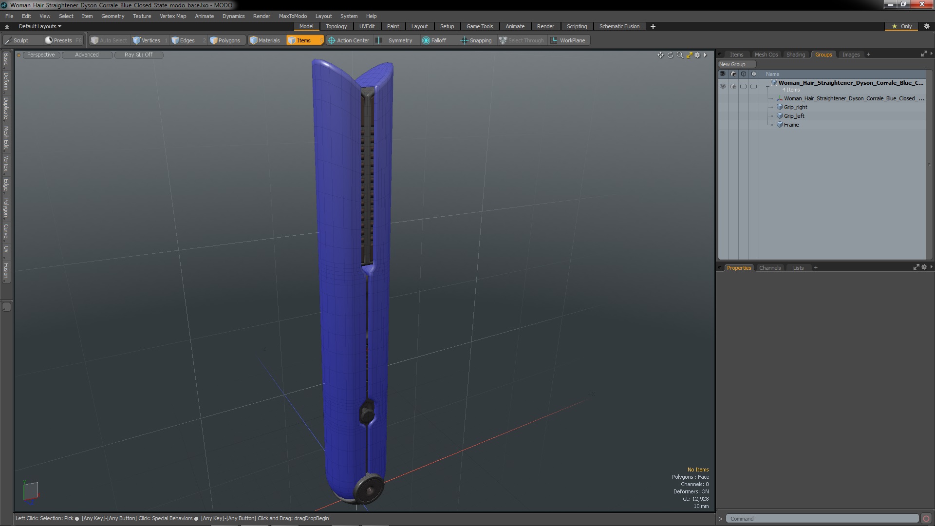The height and width of the screenshot is (526, 935).
Task: Open the layout settings gear icon
Action: [927, 26]
